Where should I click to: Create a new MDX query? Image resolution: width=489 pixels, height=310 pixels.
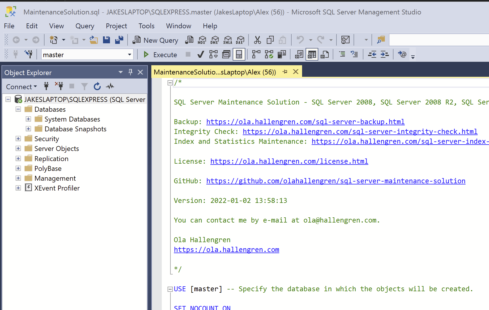[202, 40]
